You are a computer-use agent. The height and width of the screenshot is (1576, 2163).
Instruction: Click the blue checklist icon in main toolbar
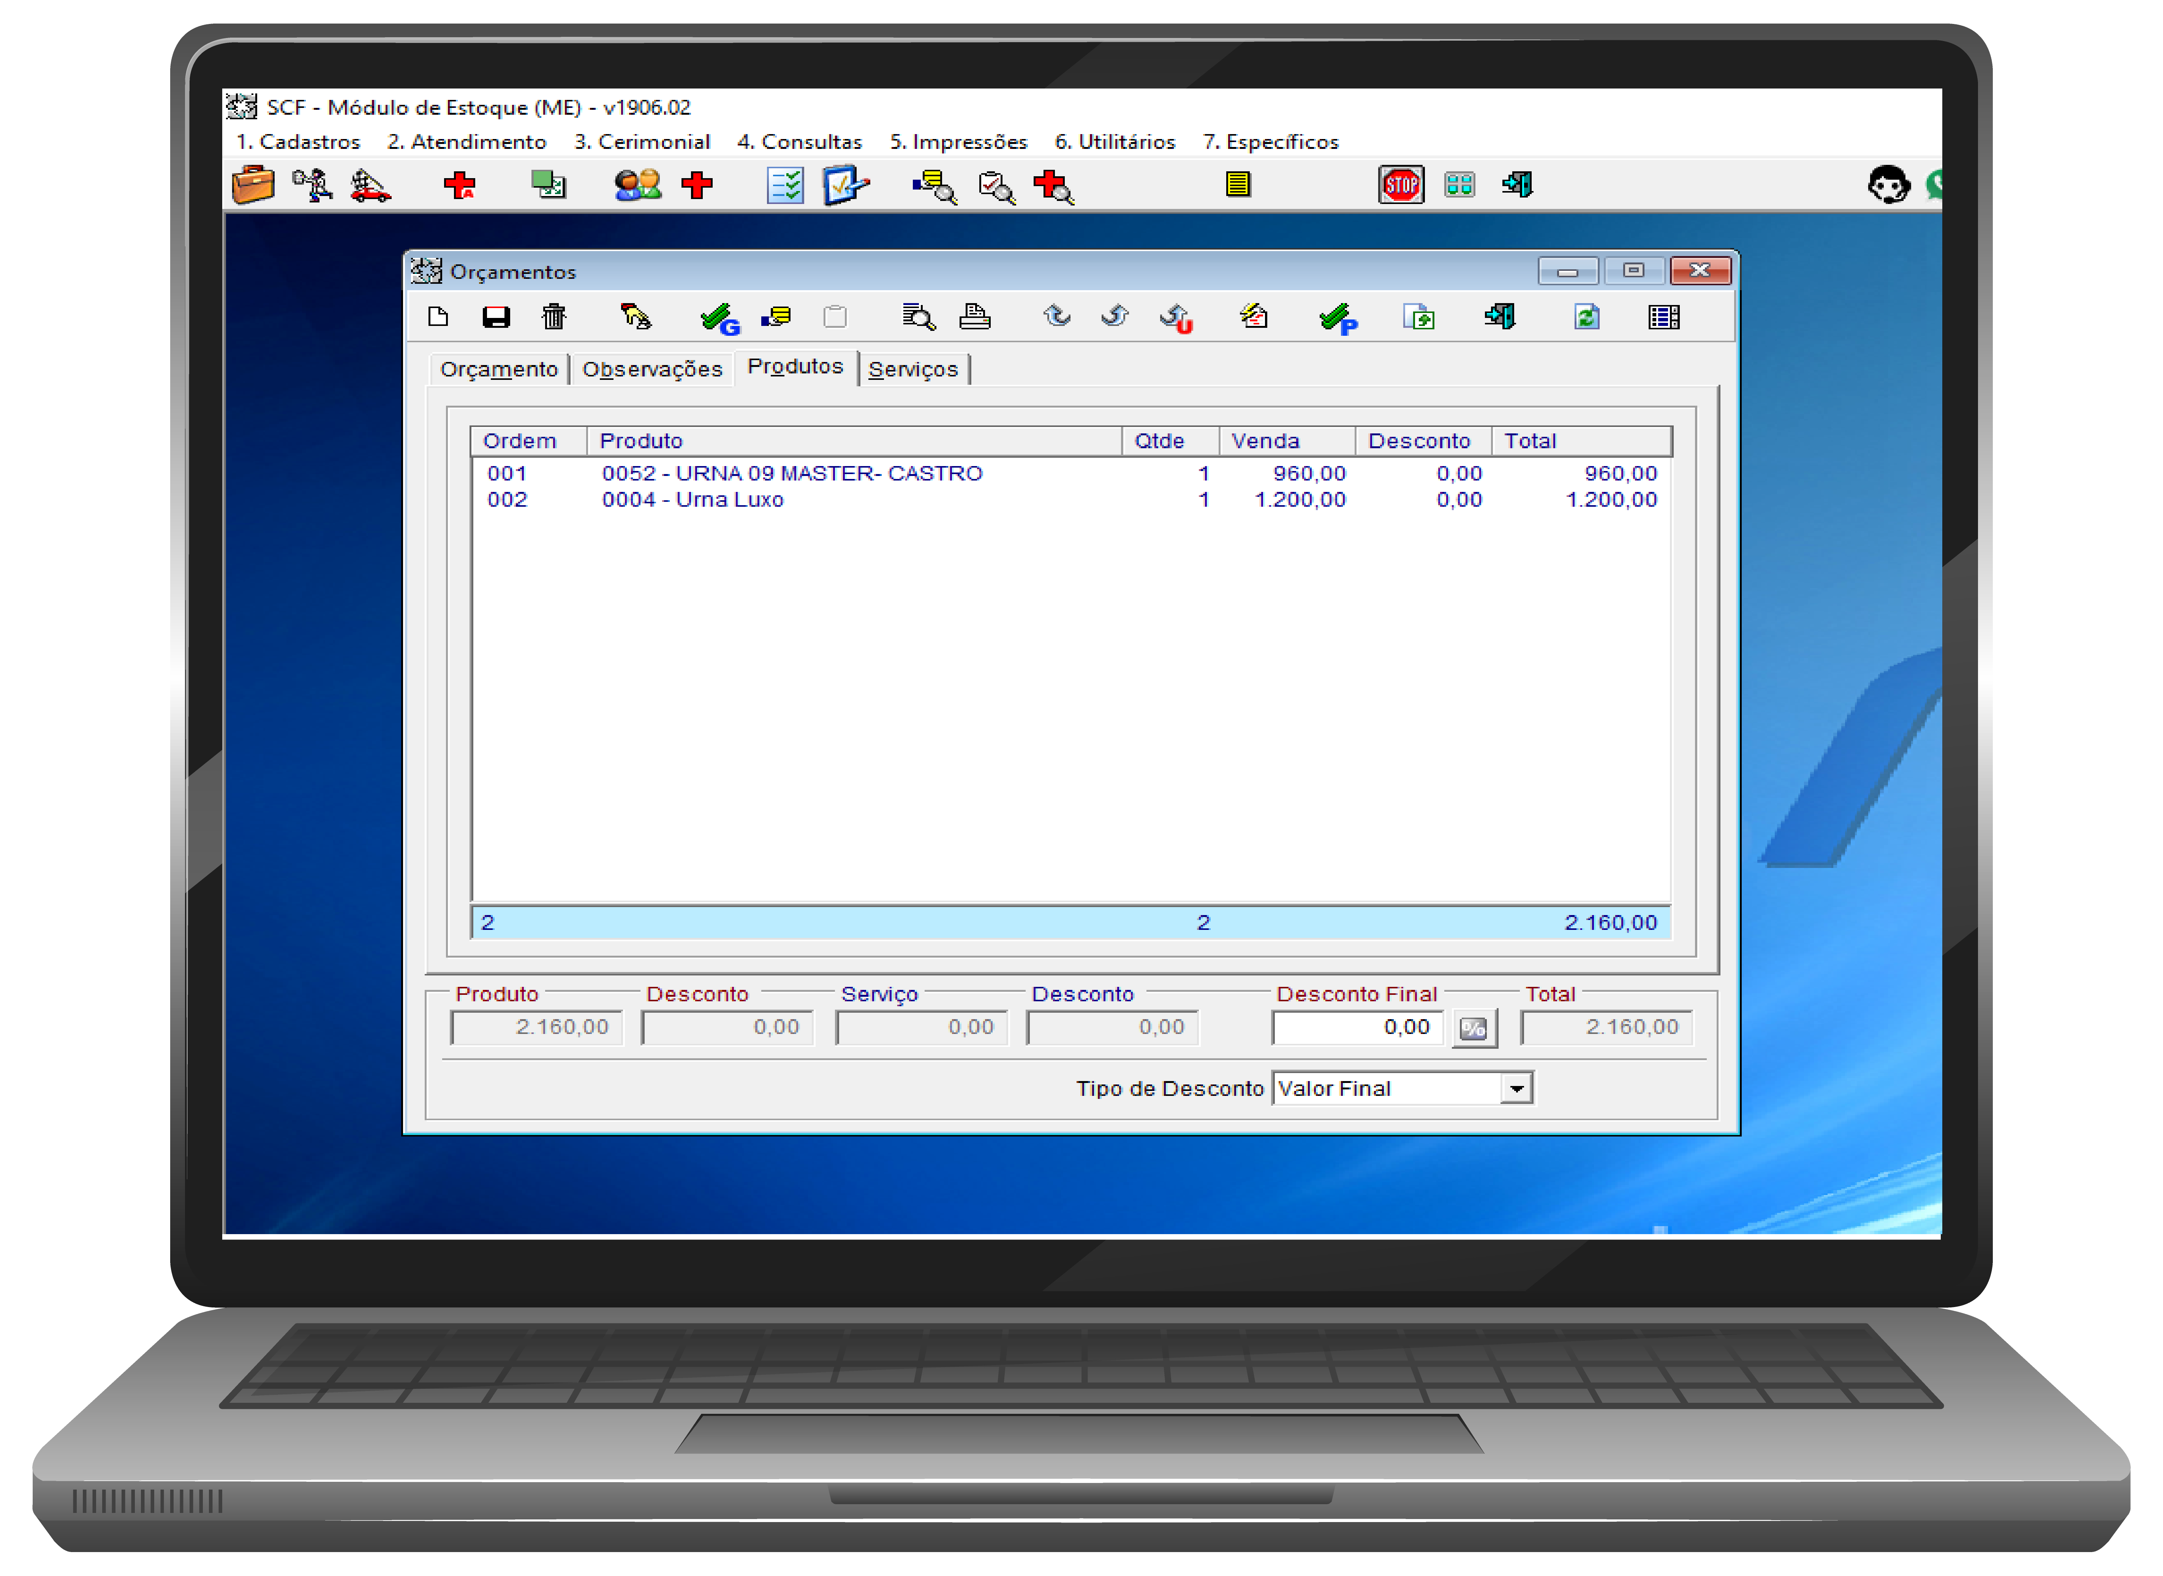pos(785,185)
